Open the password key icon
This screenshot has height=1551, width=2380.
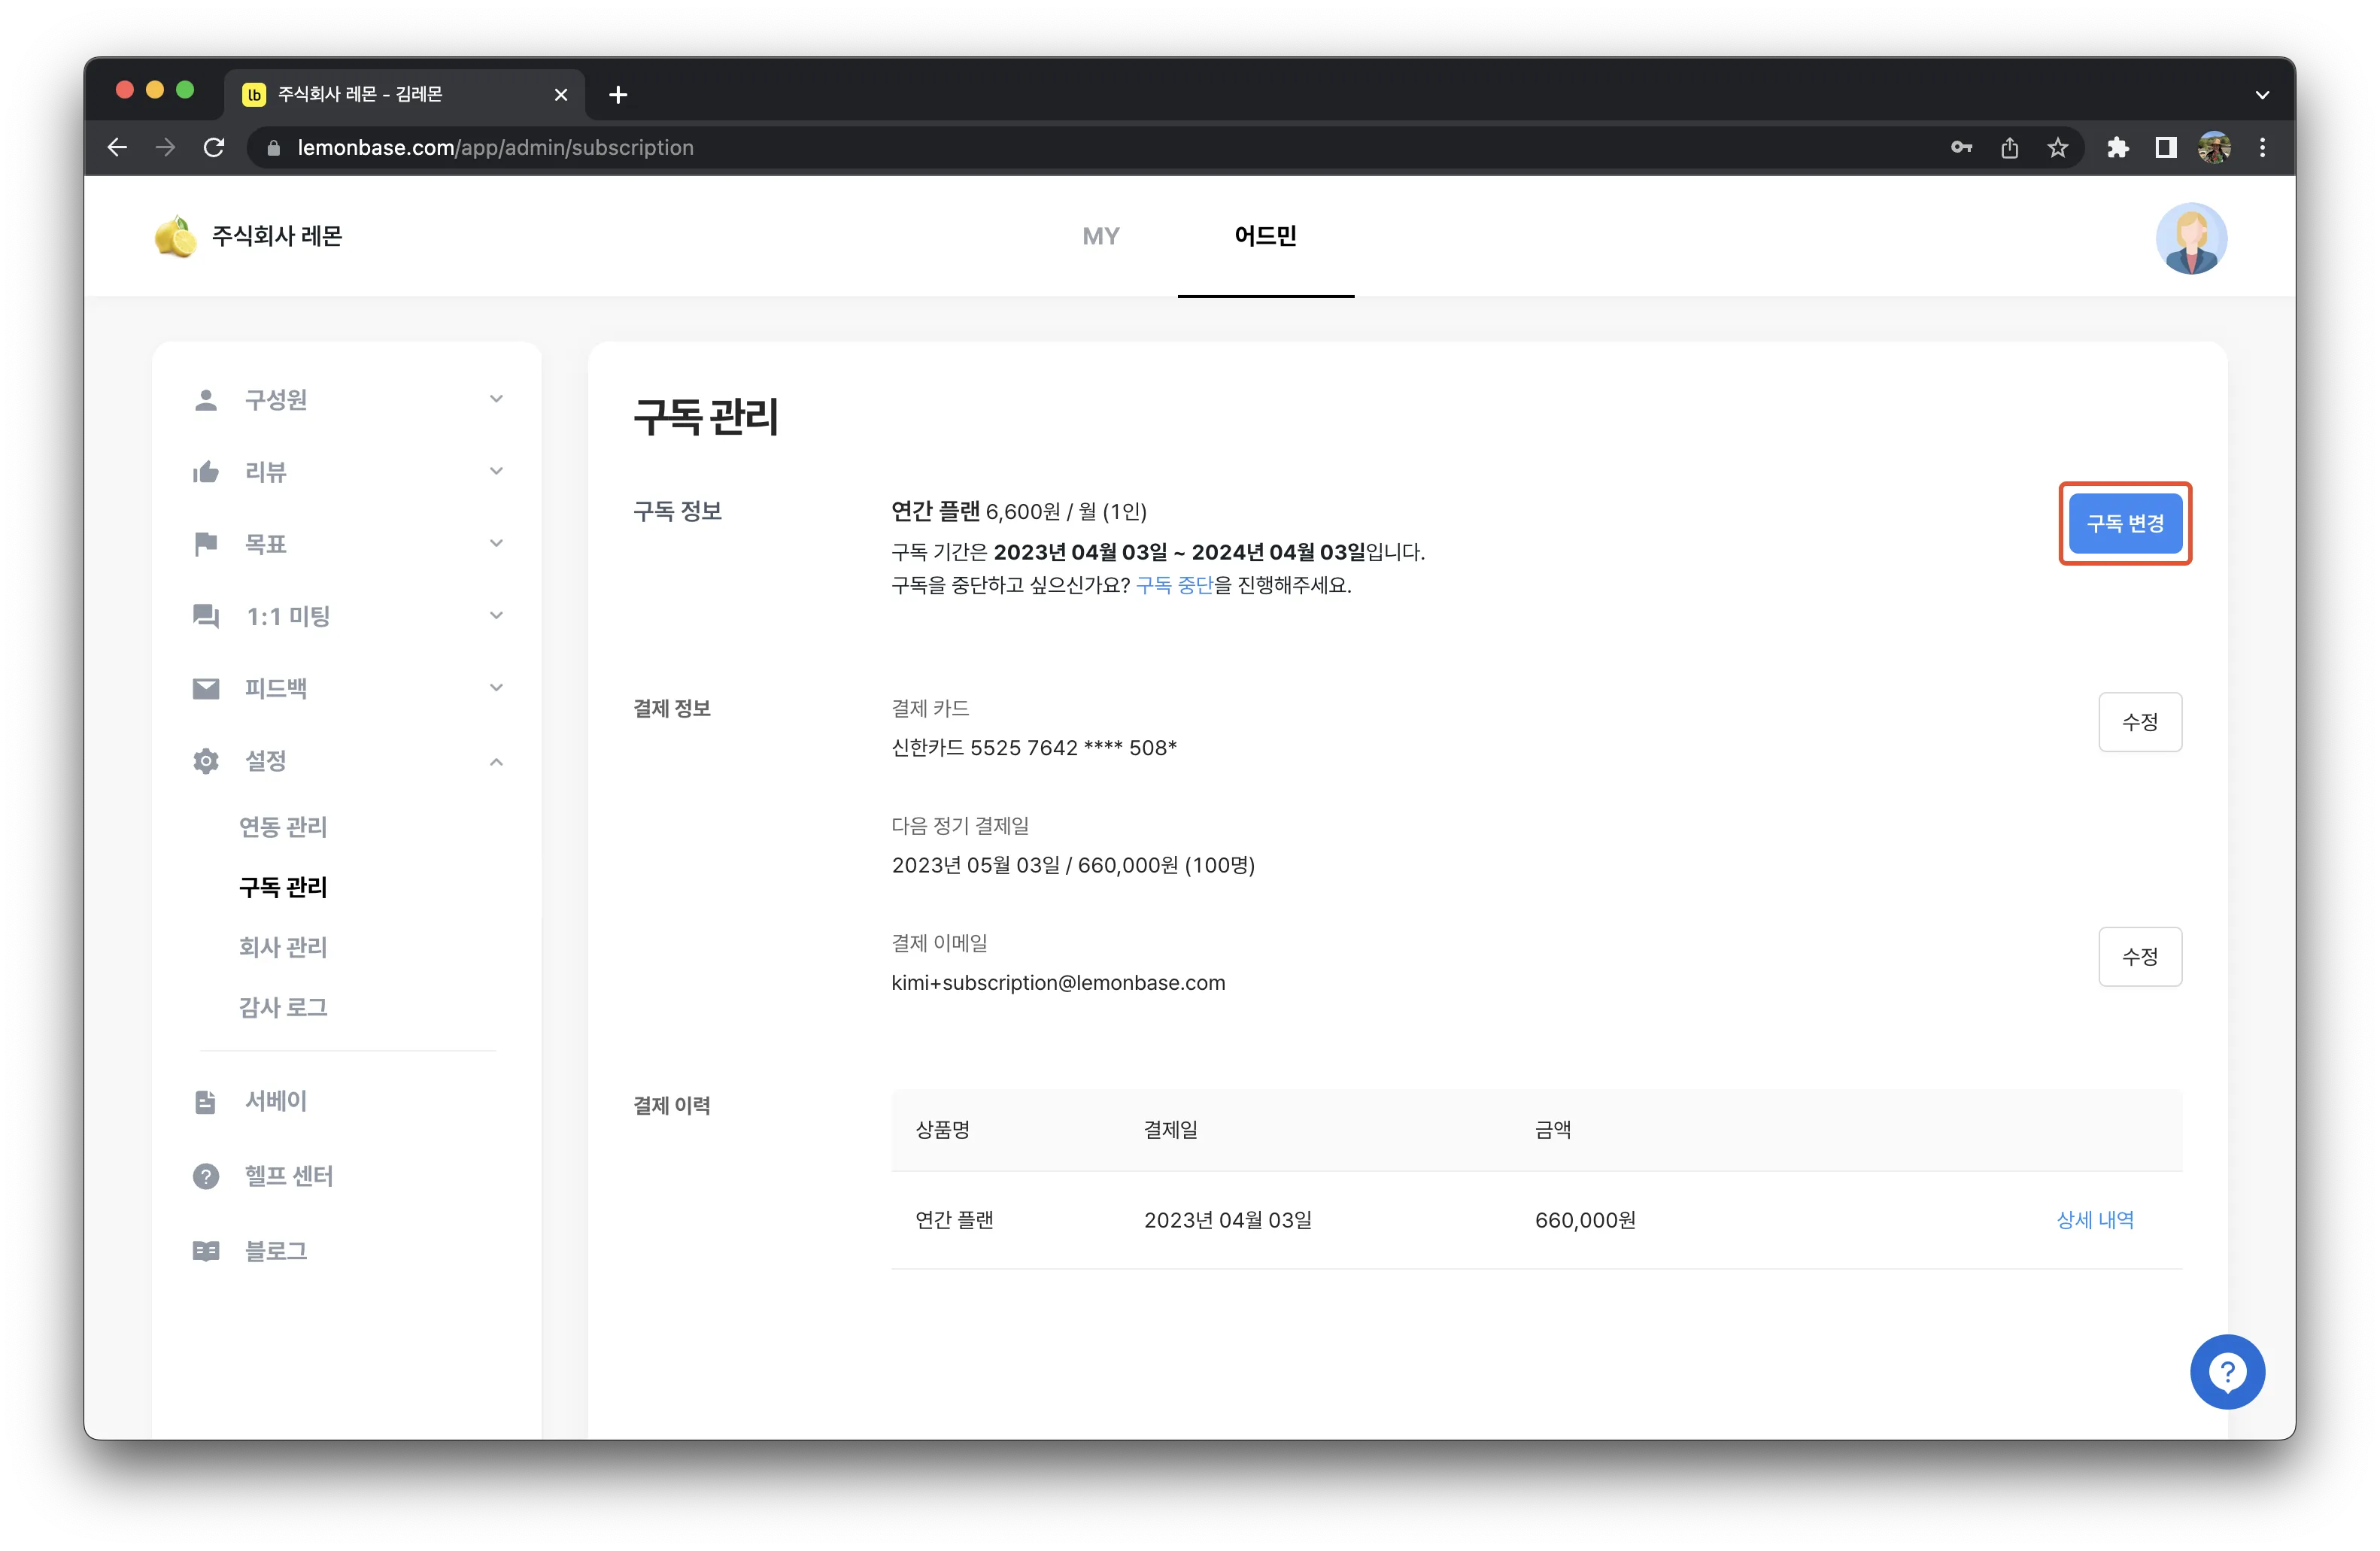[1961, 148]
